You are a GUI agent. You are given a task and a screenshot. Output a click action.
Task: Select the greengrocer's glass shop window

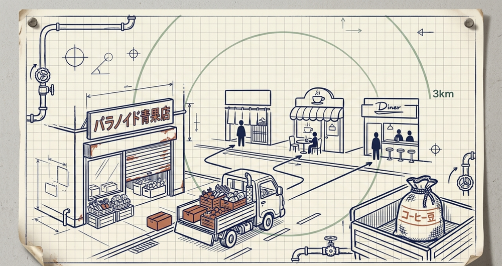click(x=105, y=175)
